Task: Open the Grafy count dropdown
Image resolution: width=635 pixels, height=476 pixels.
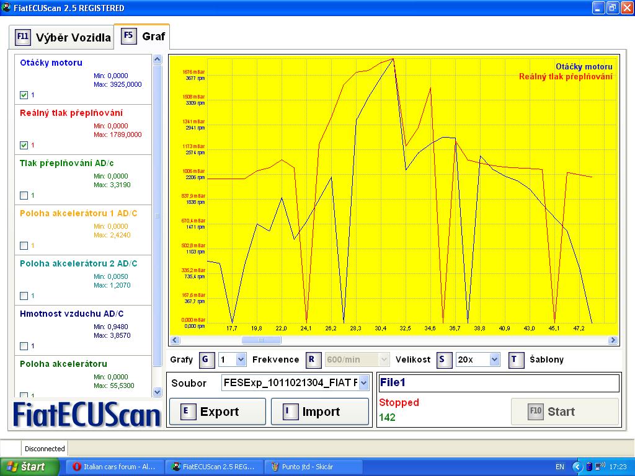Action: [241, 359]
